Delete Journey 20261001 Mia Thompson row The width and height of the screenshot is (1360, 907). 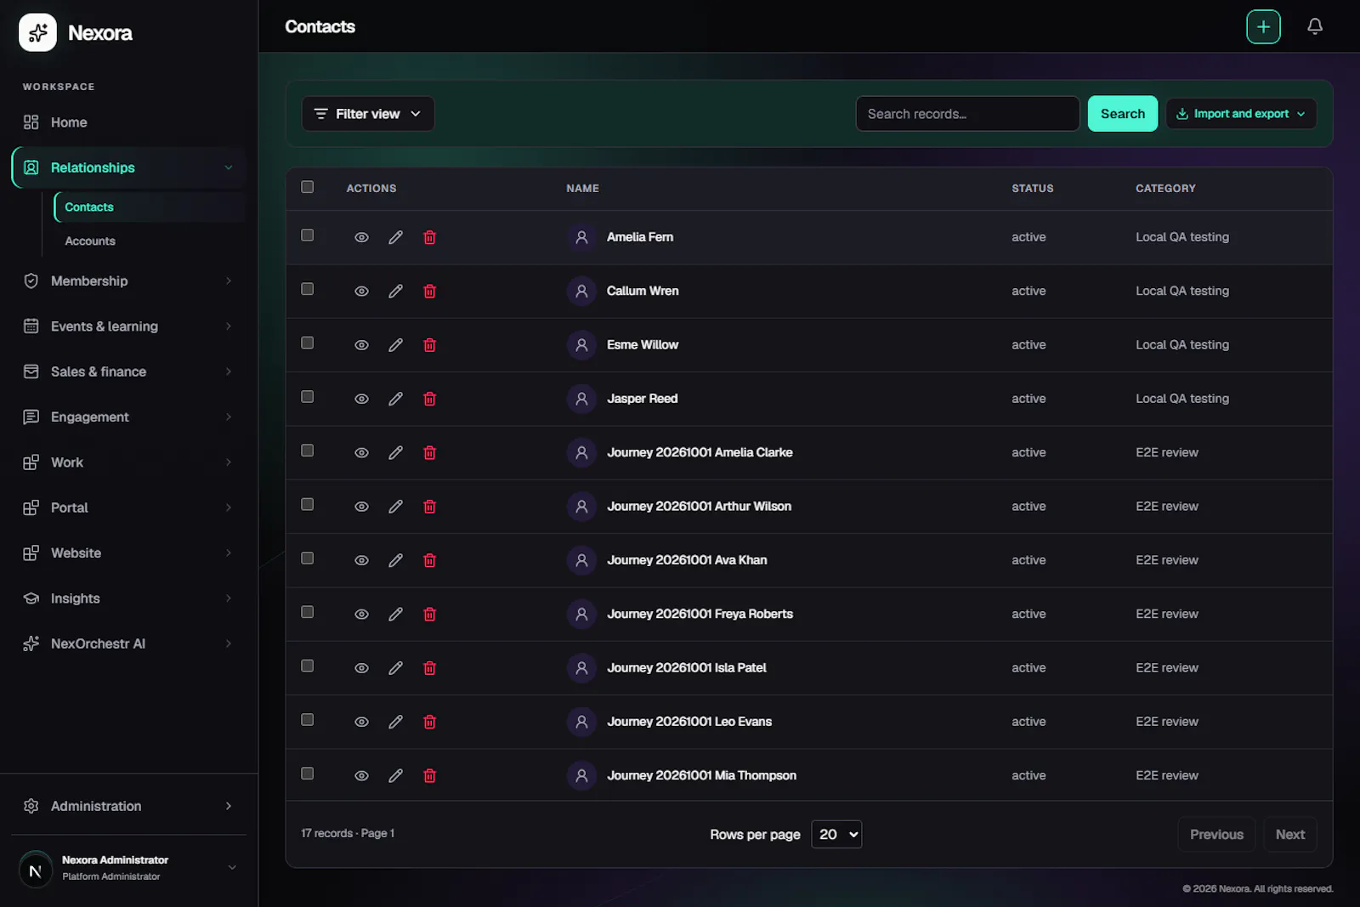point(429,775)
